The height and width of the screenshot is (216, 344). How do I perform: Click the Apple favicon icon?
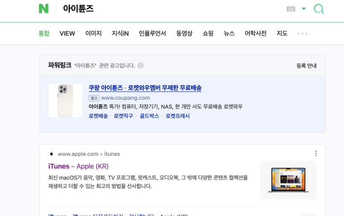click(52, 154)
